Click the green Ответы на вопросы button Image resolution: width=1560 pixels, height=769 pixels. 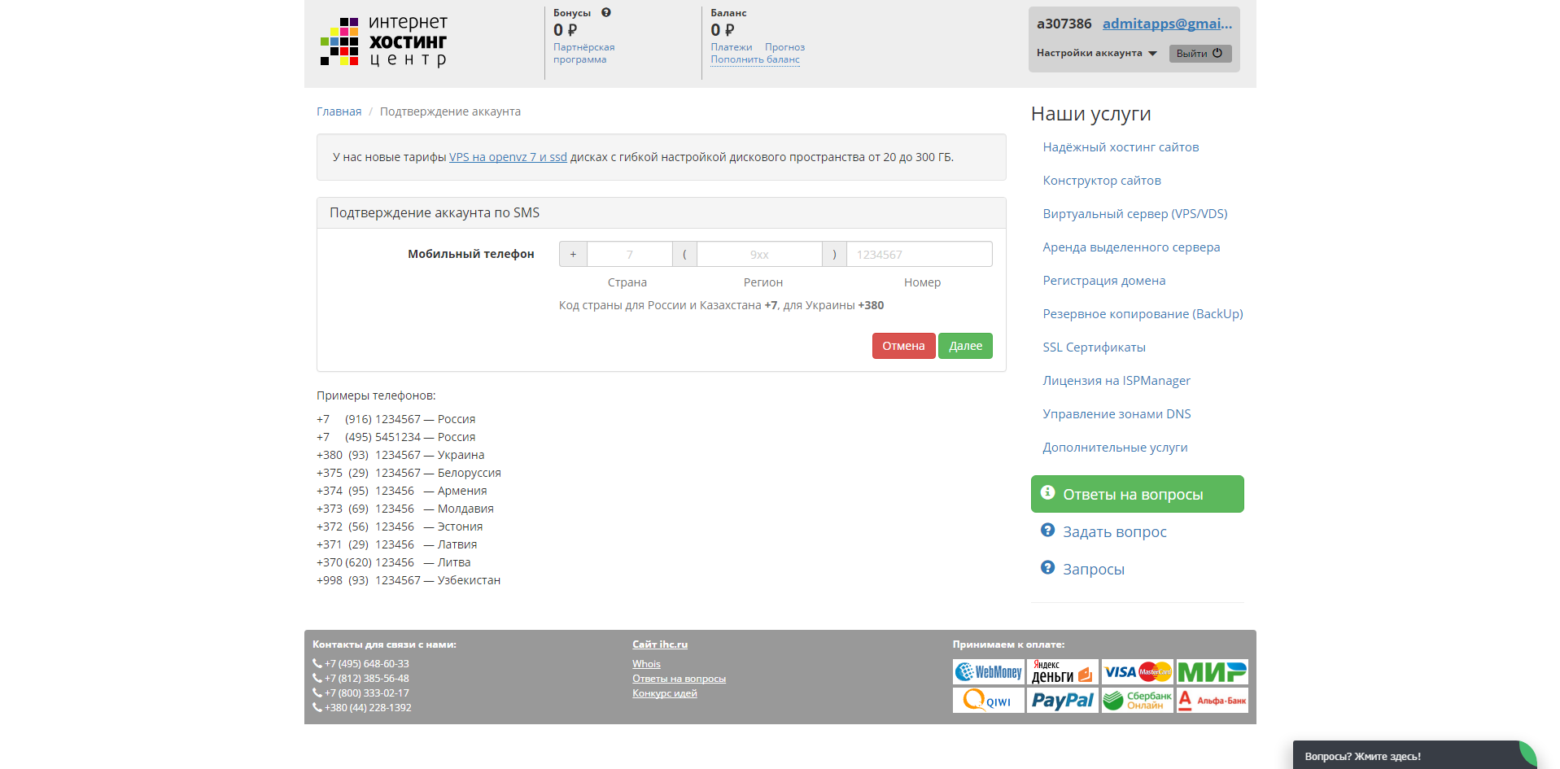1137,494
